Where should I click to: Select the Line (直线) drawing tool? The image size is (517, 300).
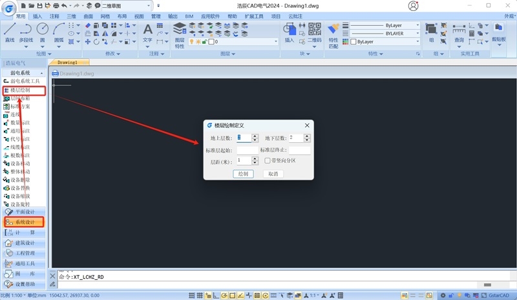tap(10, 32)
